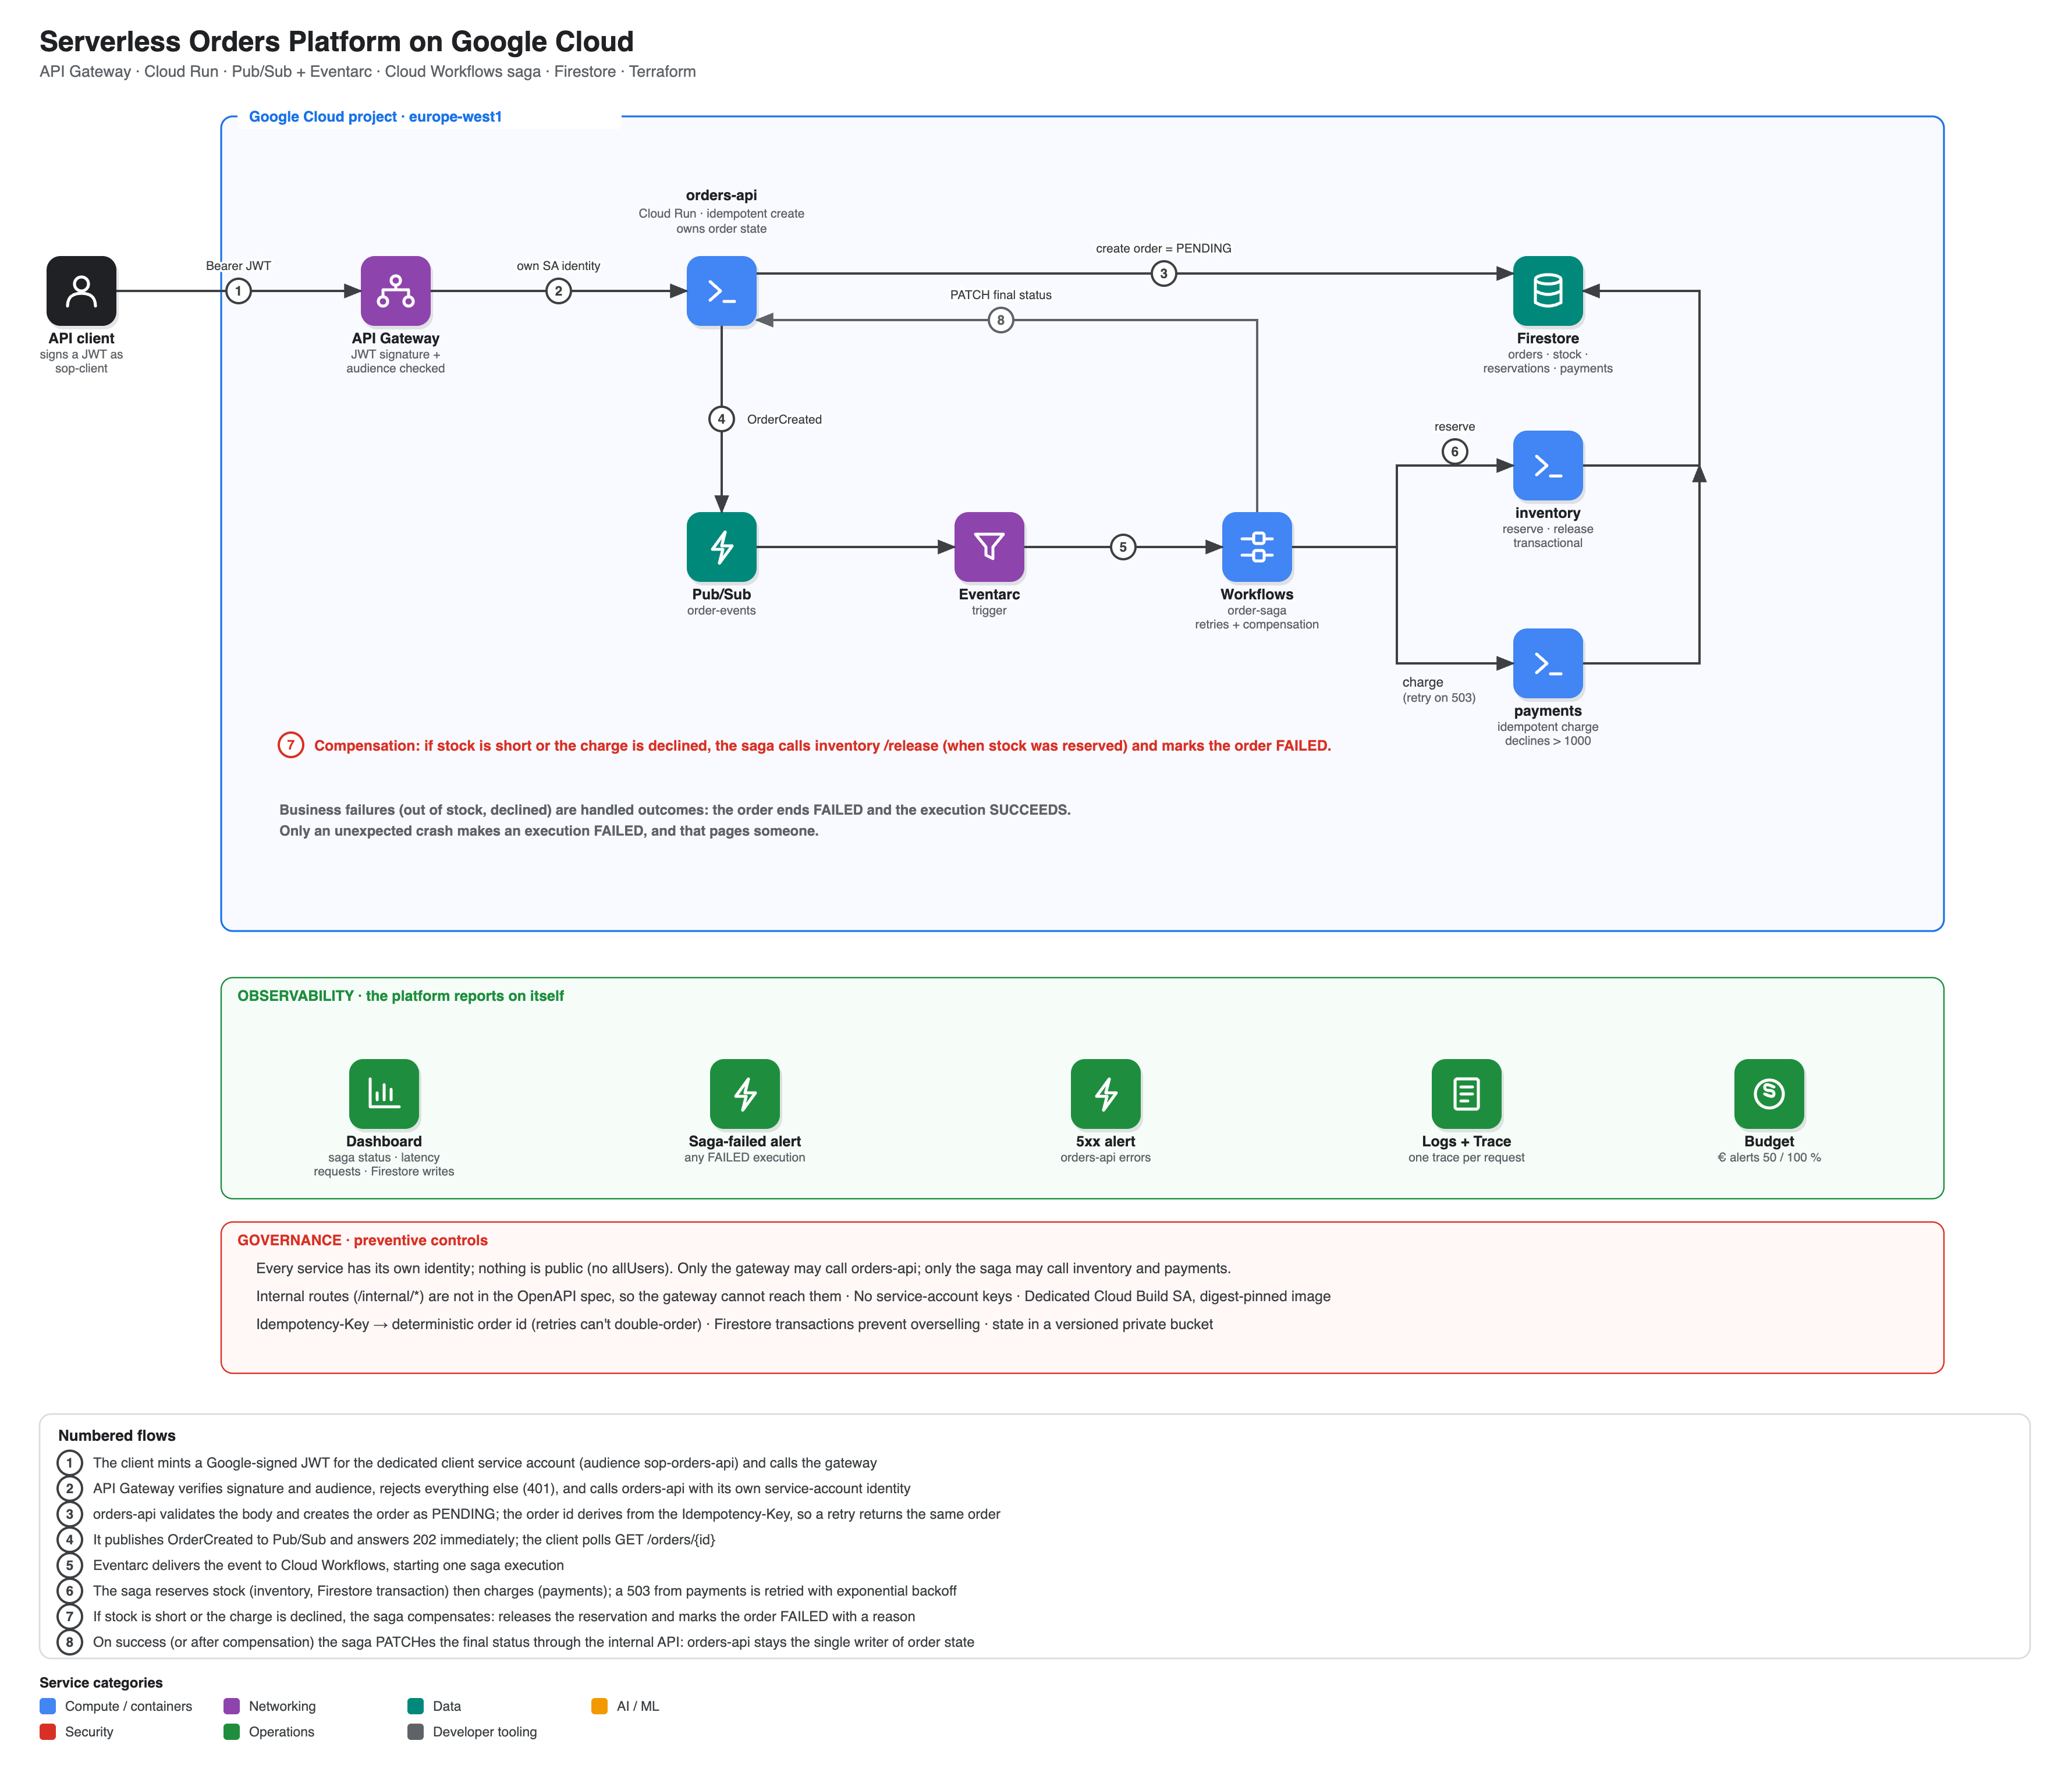Click the Workflows order-saga icon
This screenshot has width=2072, height=1769.
[x=1256, y=547]
